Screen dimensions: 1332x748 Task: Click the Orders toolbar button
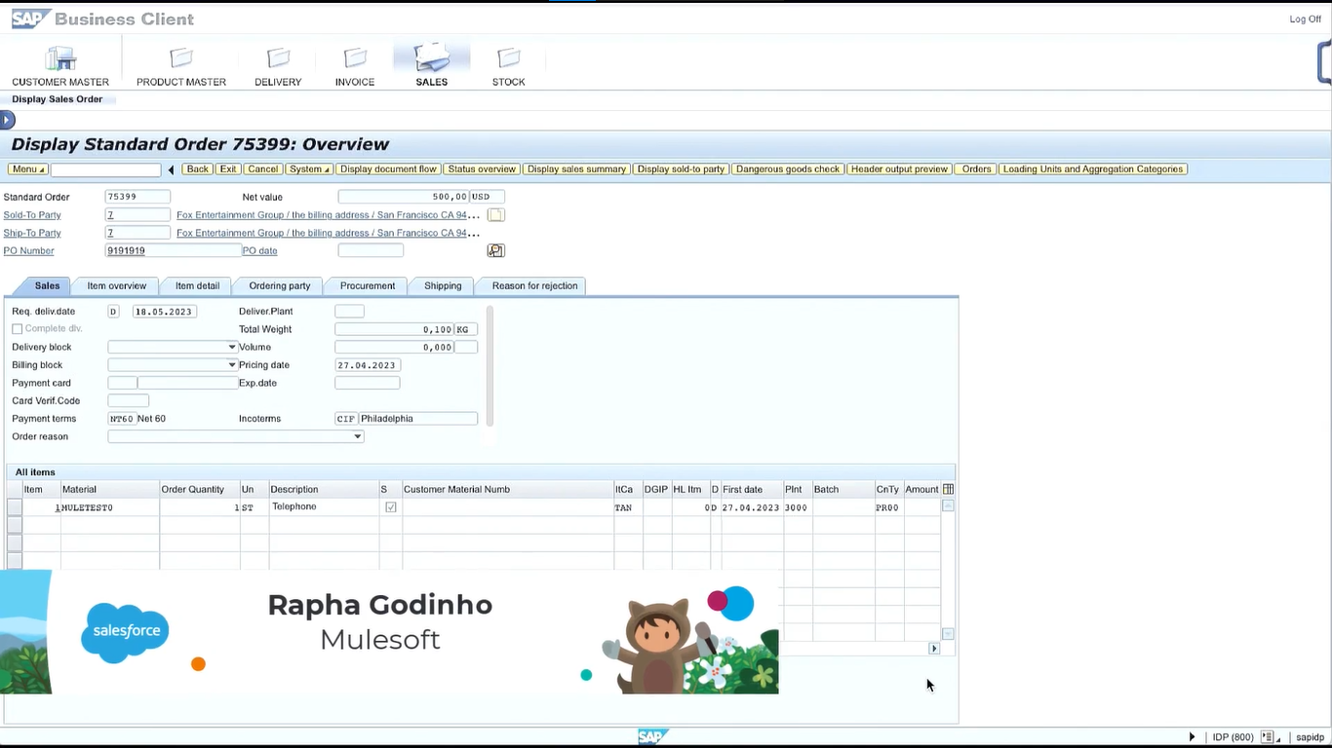pos(976,169)
